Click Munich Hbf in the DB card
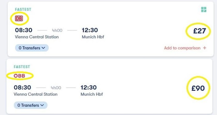This screenshot has height=115, width=217. pyautogui.click(x=93, y=37)
